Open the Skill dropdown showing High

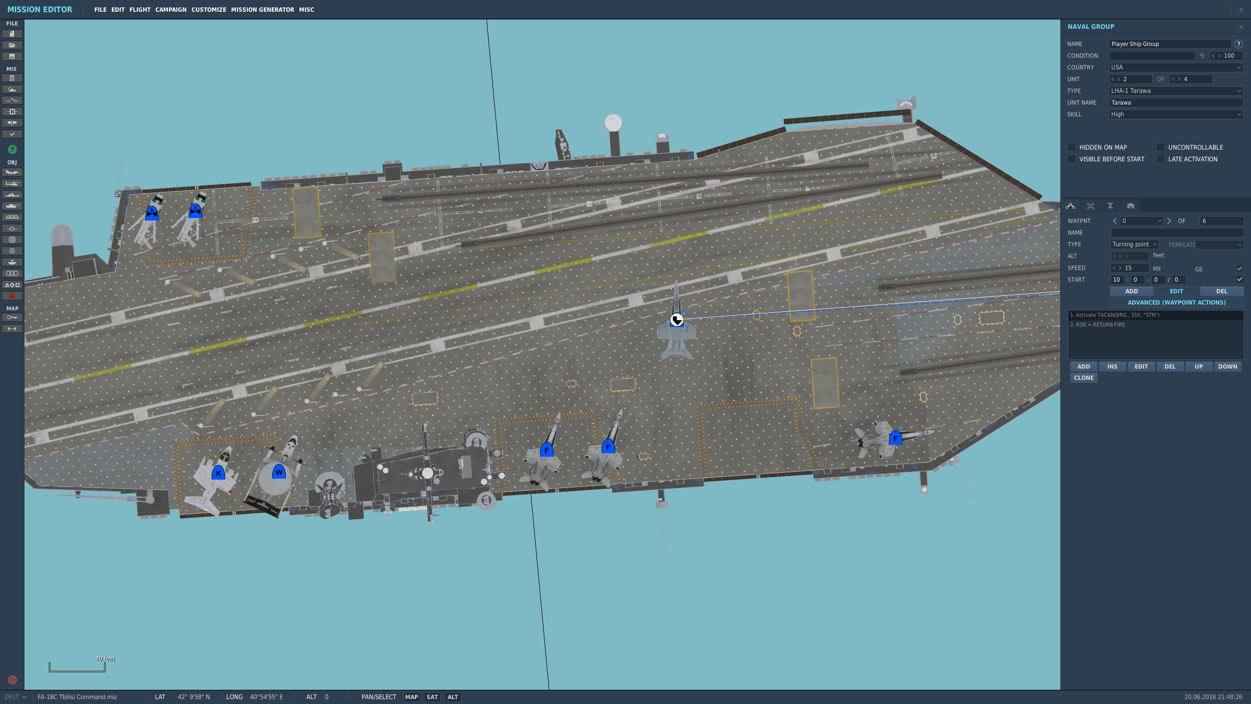pos(1176,114)
